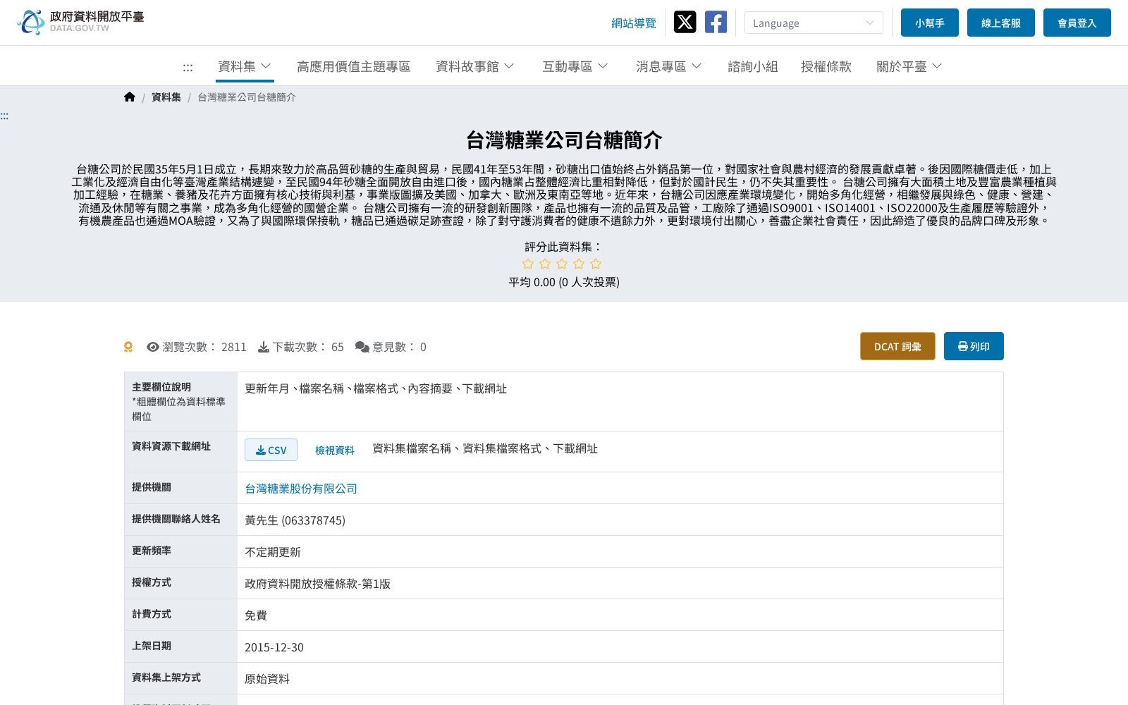Click the 線上客服 button
Image resolution: width=1128 pixels, height=705 pixels.
tap(1001, 23)
